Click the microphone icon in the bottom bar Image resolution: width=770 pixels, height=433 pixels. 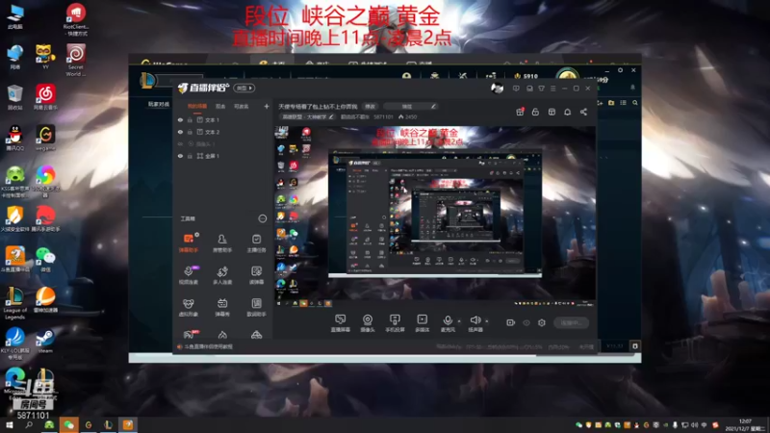pyautogui.click(x=448, y=320)
